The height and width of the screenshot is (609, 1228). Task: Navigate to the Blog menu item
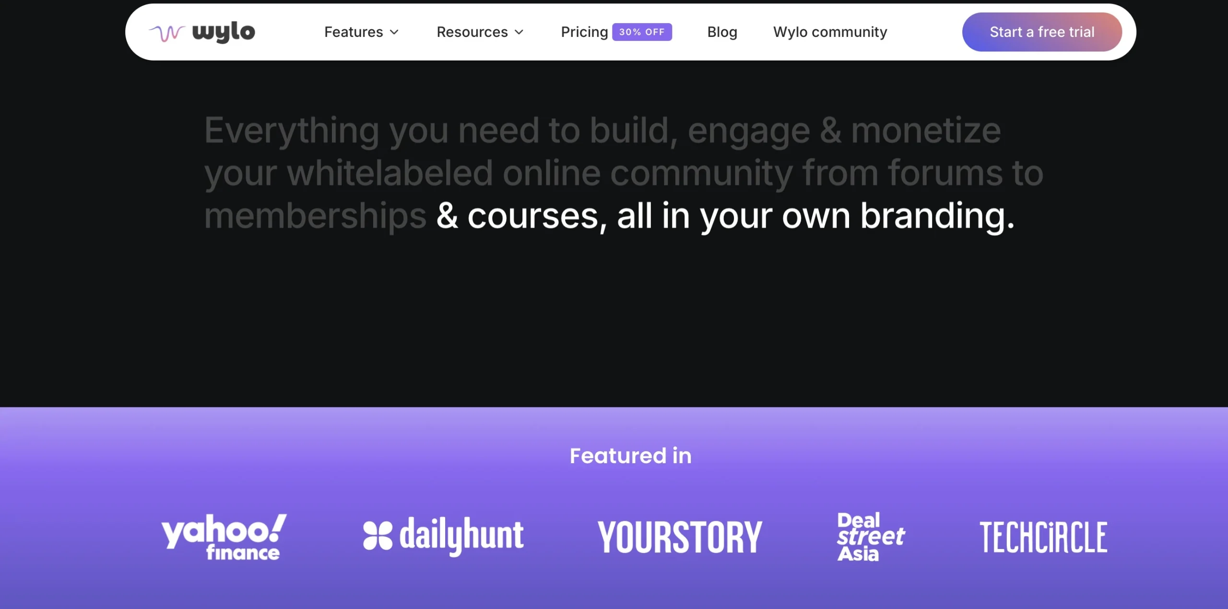pos(722,31)
